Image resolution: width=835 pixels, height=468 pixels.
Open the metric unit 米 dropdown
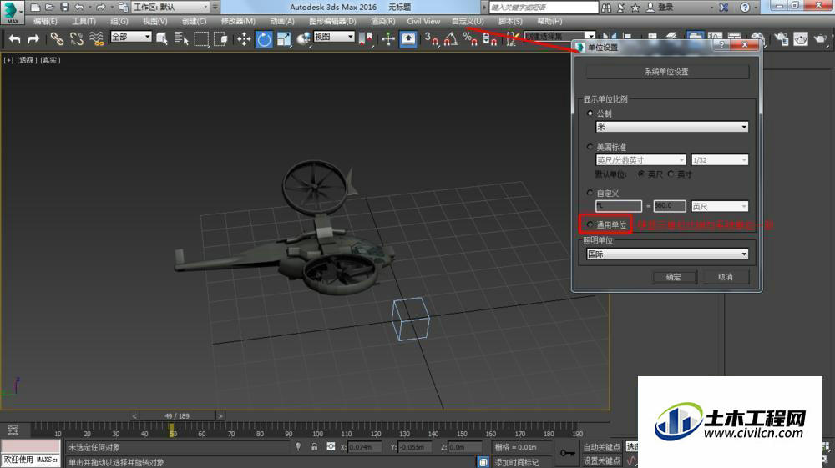671,127
